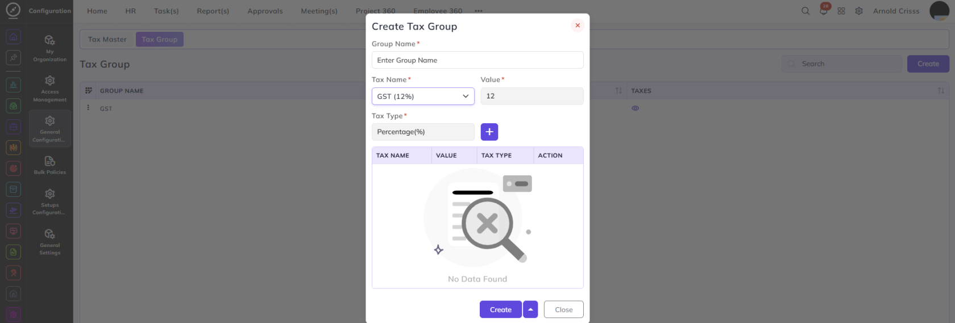View taxes eye icon for GST row
The image size is (955, 323).
(x=635, y=108)
